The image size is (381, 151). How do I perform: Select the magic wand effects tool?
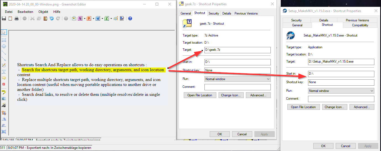(4, 105)
